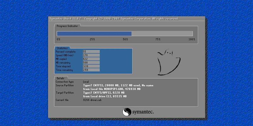Screen dimensions: 253x126
Task: Click the Percent complete value 55
Action: (x=91, y=52)
